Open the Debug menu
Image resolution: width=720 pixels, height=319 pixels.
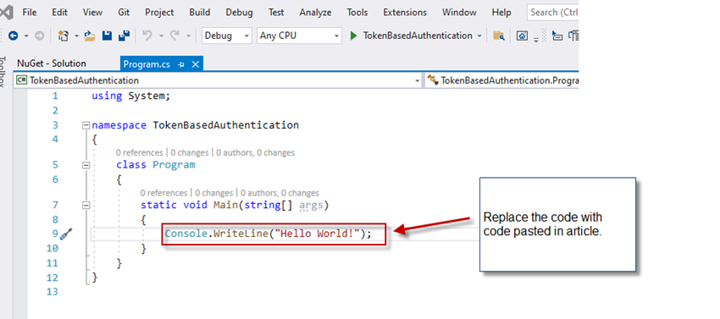[x=239, y=13]
